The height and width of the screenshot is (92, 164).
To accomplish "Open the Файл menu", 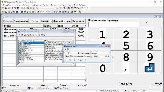I will [3, 5].
